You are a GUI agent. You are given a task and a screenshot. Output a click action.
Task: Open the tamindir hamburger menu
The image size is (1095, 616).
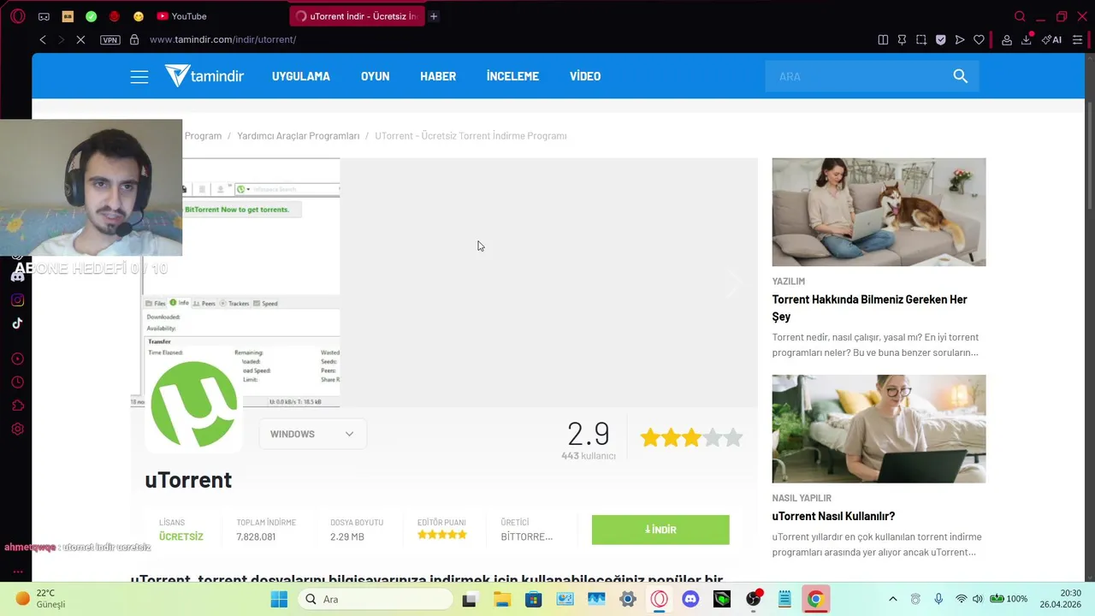(139, 77)
